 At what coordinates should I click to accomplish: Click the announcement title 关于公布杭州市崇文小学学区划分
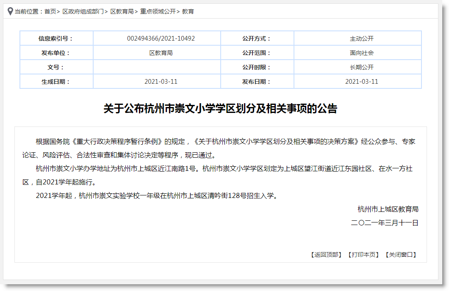(221, 109)
